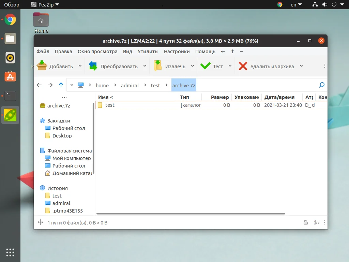This screenshot has height=262, width=349.
Task: Select archive.7z in the sidebar tree
Action: pyautogui.click(x=58, y=106)
